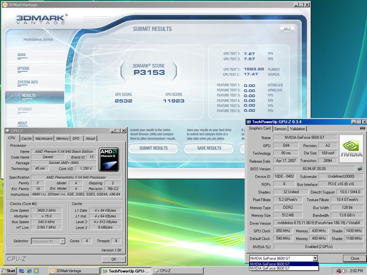The image size is (367, 275).
Task: Click the SAVE RESULTS button
Action: (209, 148)
